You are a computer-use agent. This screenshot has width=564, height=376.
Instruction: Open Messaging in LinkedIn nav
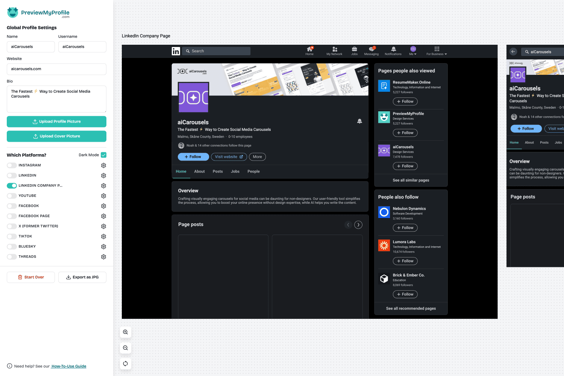pyautogui.click(x=371, y=51)
